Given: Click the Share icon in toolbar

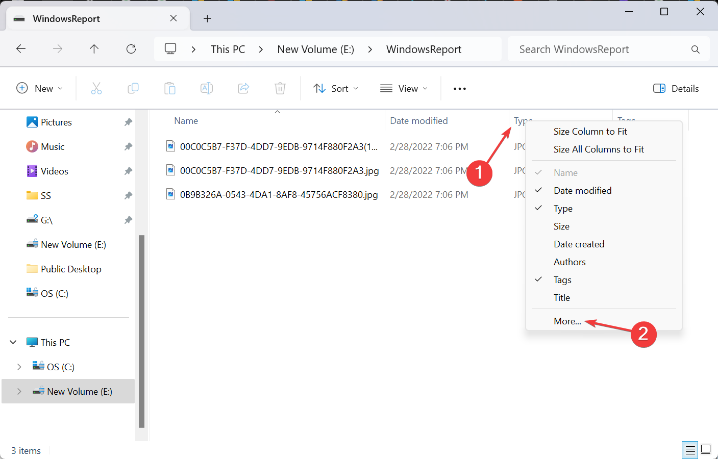Looking at the screenshot, I should 243,88.
